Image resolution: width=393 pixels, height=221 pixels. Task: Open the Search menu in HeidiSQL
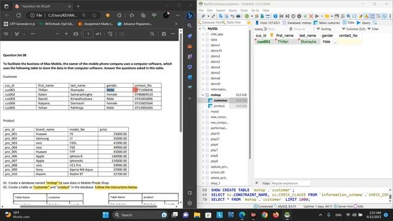pos(220,10)
